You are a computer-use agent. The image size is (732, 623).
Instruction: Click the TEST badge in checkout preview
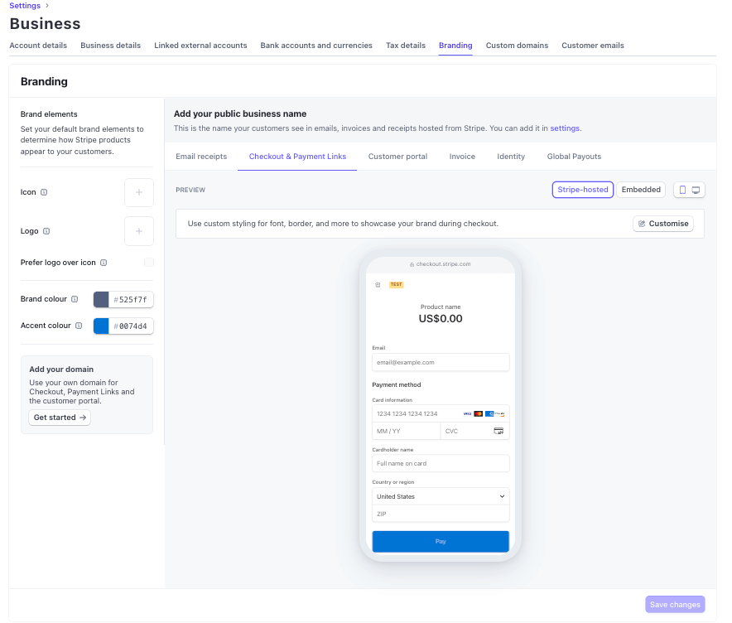coord(396,284)
